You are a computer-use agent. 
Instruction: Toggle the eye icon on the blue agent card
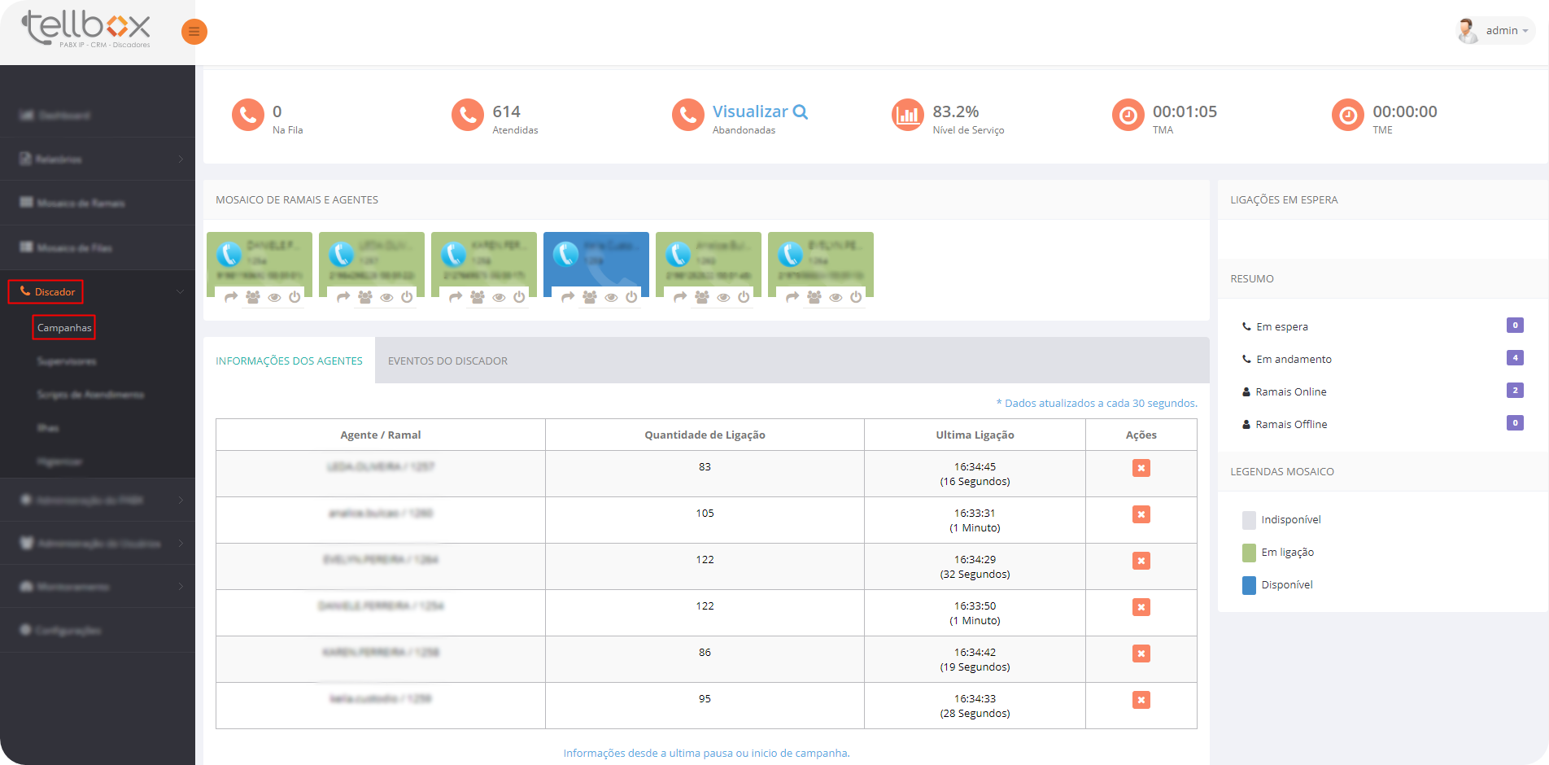(x=611, y=297)
